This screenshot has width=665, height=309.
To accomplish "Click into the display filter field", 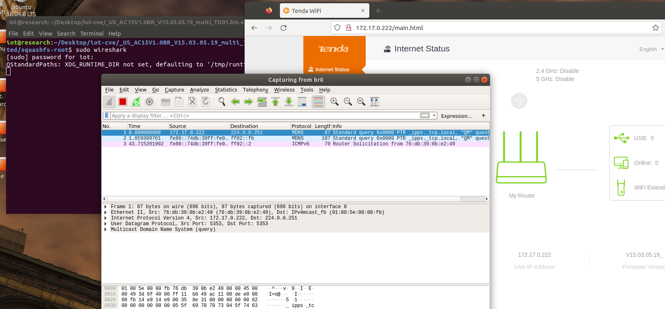I will 265,115.
